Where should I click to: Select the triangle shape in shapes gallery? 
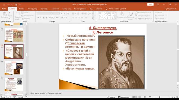pos(100,16)
